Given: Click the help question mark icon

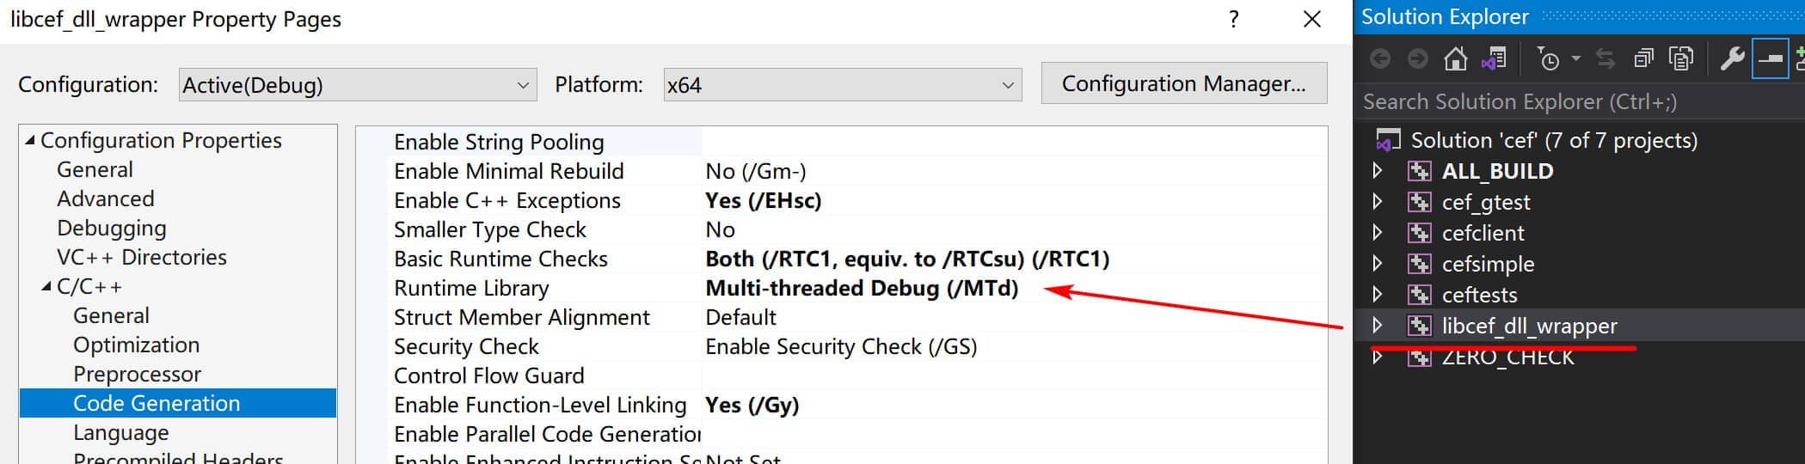Looking at the screenshot, I should tap(1234, 19).
